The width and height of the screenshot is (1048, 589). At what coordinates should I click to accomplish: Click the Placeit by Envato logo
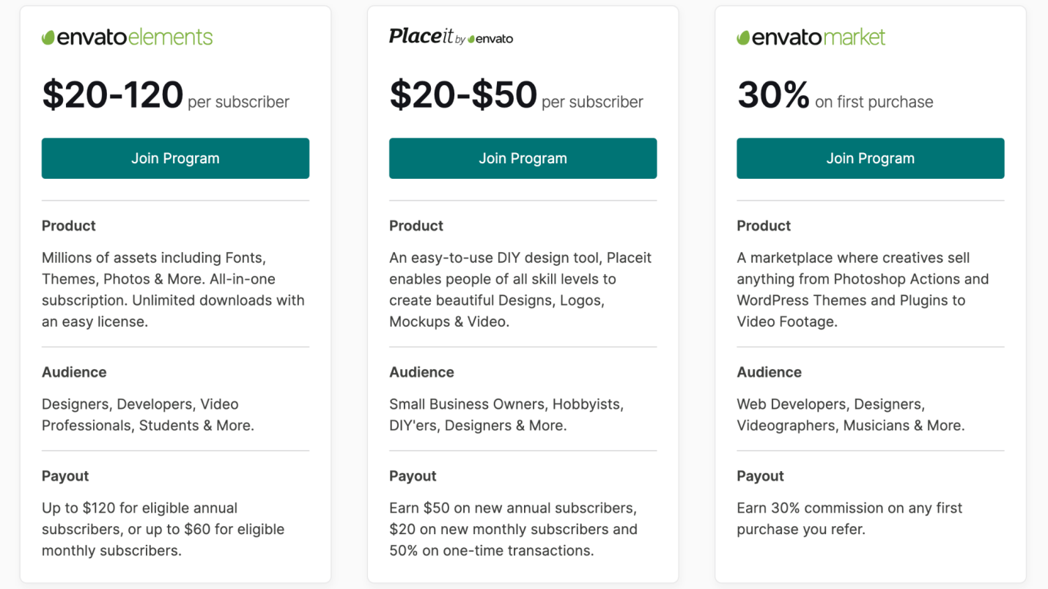point(451,37)
